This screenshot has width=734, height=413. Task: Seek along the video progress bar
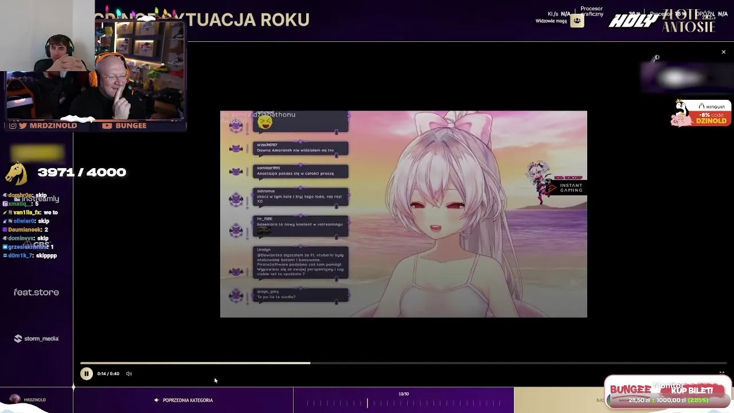pos(403,363)
